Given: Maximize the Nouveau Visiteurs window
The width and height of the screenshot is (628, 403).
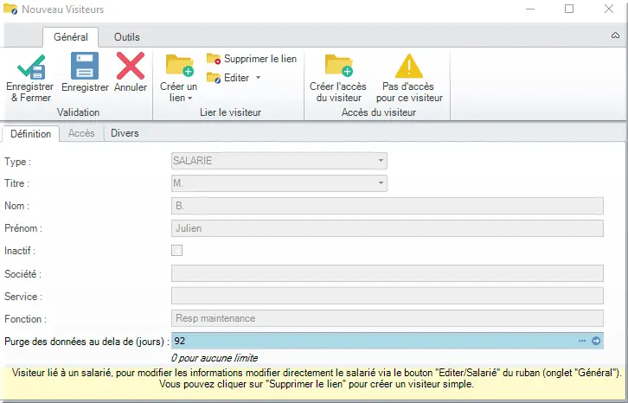Looking at the screenshot, I should point(569,9).
